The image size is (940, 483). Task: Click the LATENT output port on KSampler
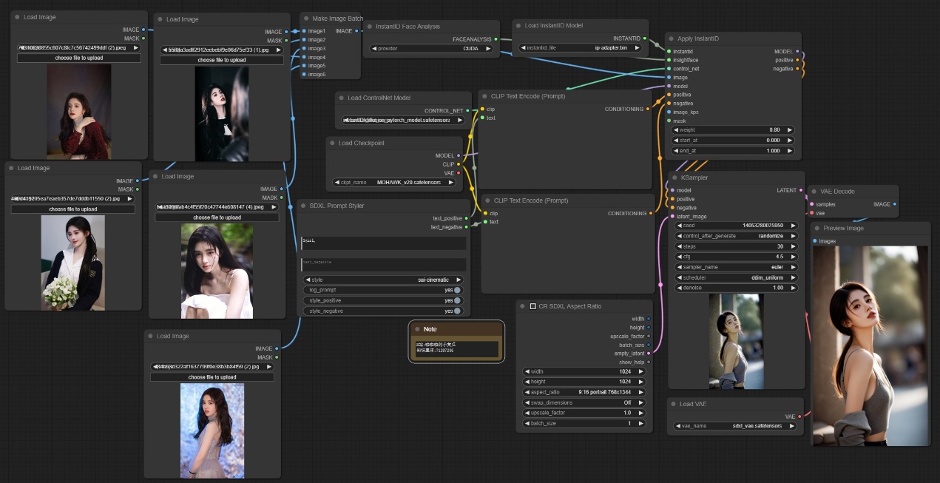click(x=800, y=190)
